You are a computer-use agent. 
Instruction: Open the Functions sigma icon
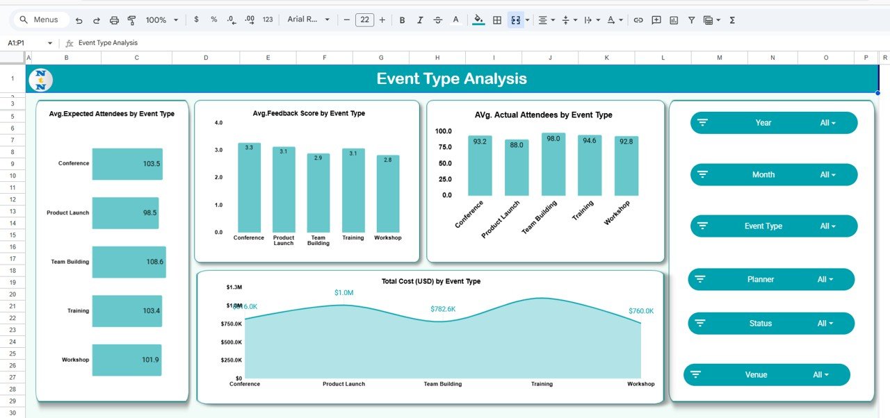point(732,19)
